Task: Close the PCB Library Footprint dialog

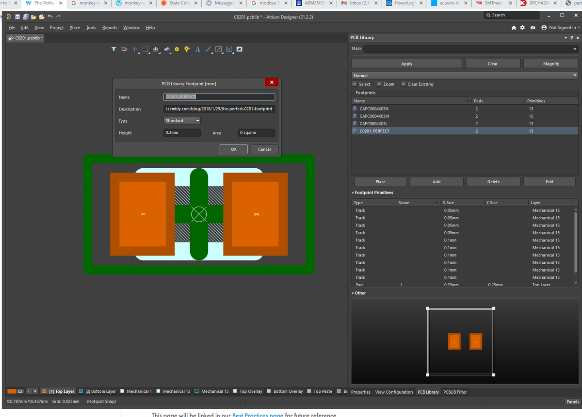Action: pos(272,82)
